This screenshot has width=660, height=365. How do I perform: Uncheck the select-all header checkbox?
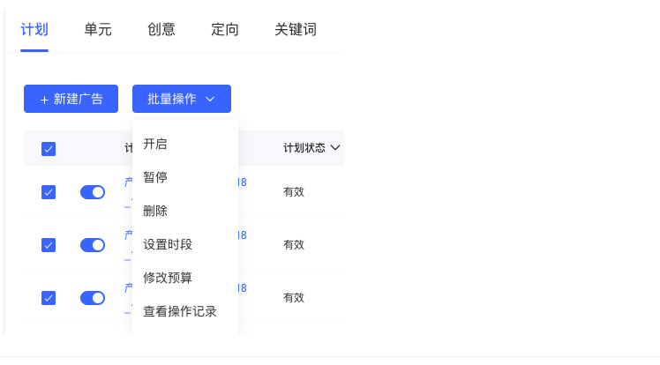[x=49, y=149]
